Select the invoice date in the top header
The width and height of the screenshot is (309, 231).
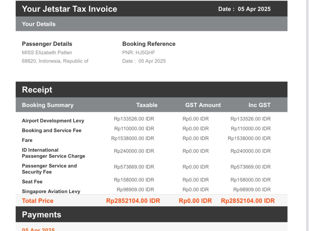244,9
